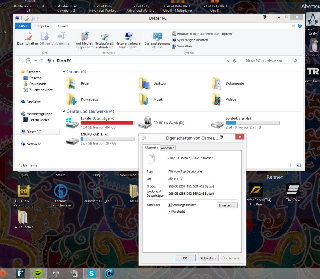Image resolution: width=320 pixels, height=279 pixels.
Task: Switch to details view in status bar
Action: click(292, 165)
